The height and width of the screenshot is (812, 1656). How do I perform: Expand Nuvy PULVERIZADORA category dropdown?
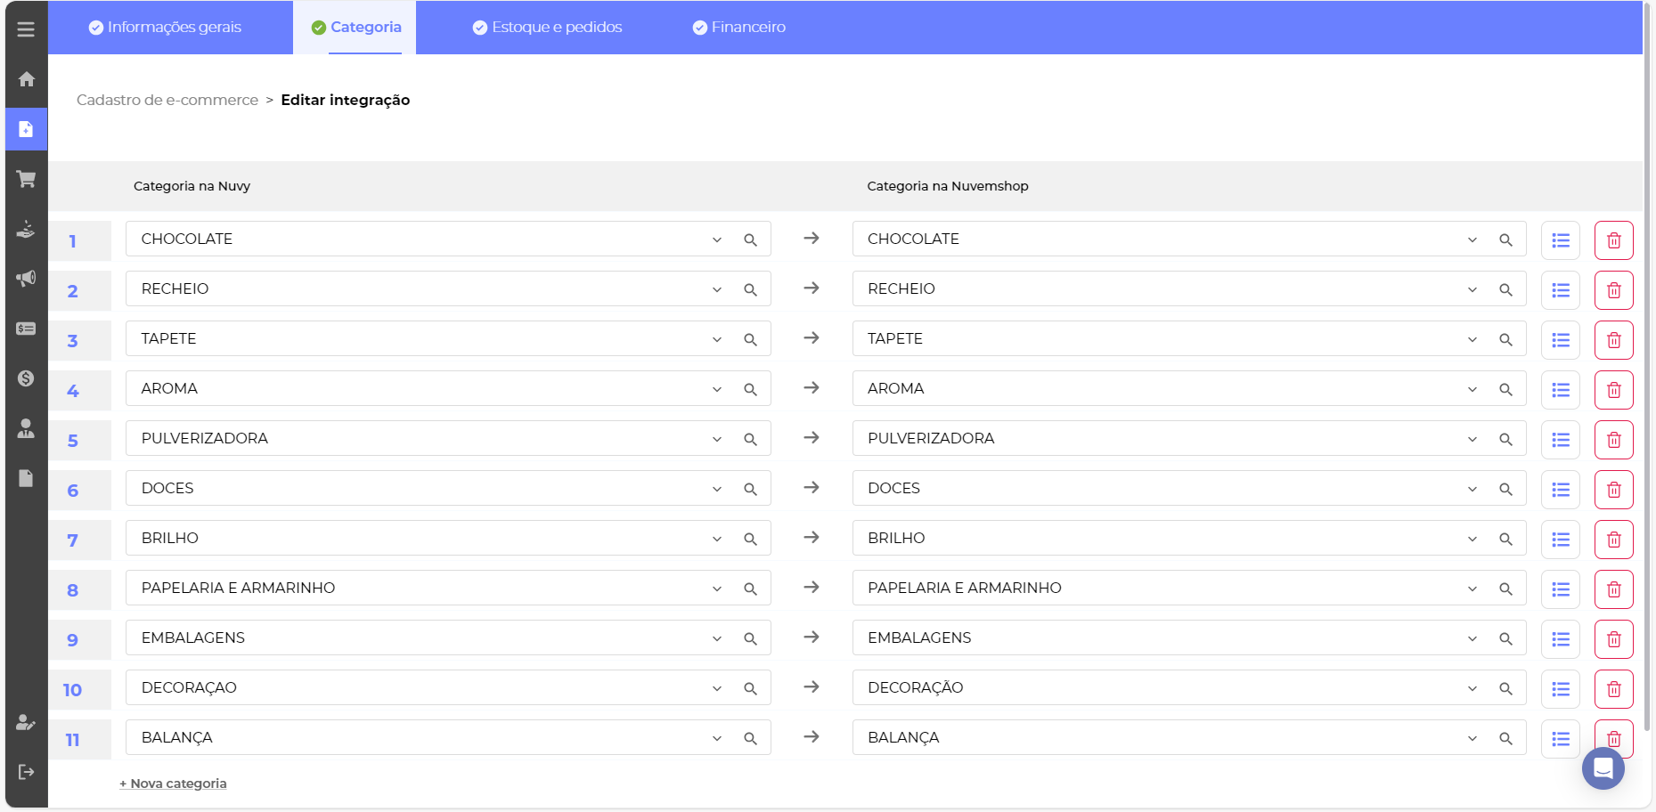716,440
